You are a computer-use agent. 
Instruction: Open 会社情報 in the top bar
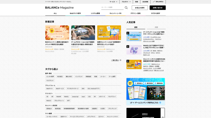point(145,2)
